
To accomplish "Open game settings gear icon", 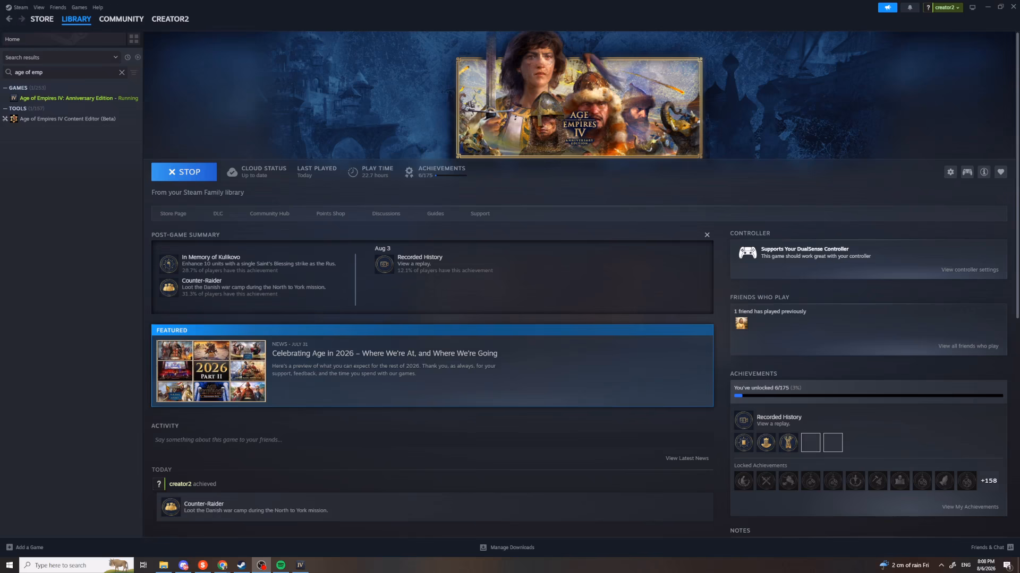I will (x=950, y=172).
